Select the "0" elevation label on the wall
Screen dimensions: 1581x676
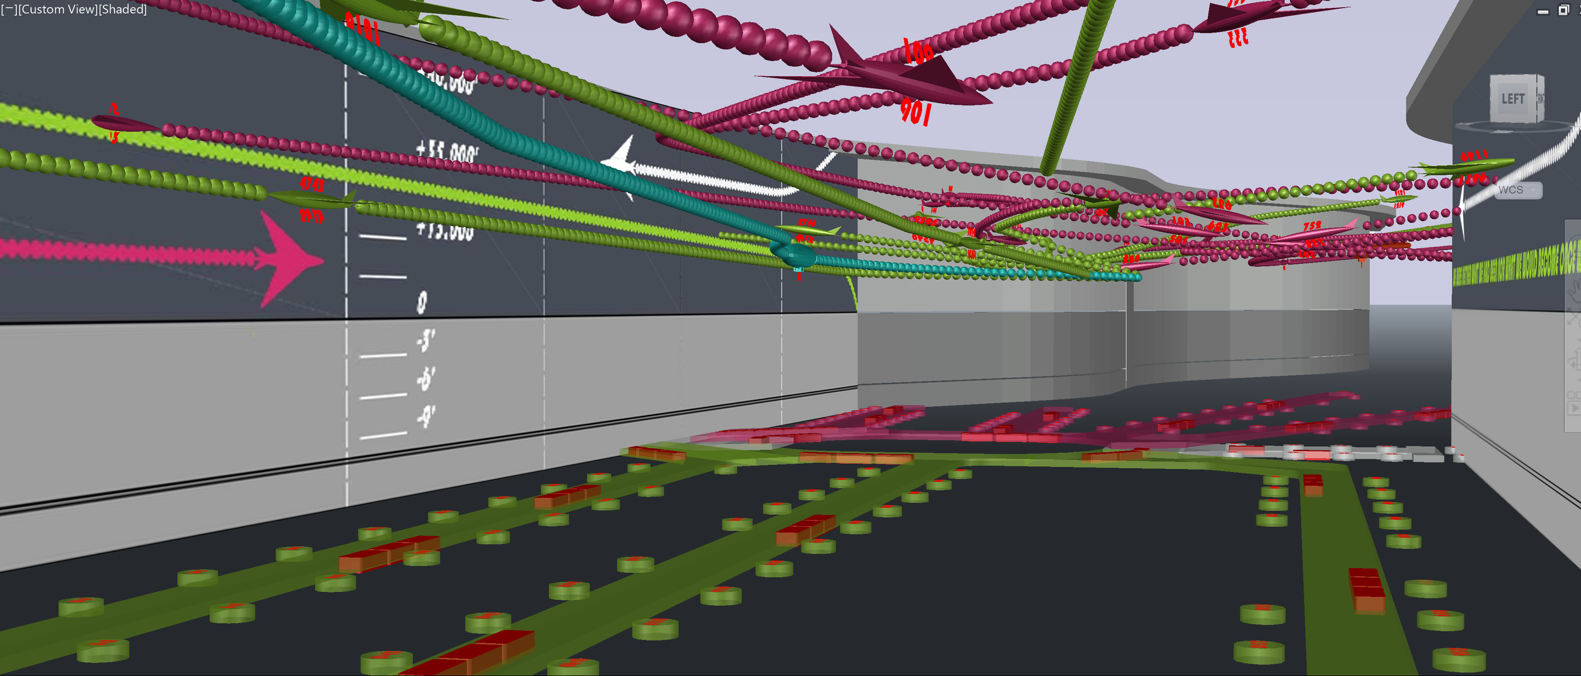[x=422, y=303]
